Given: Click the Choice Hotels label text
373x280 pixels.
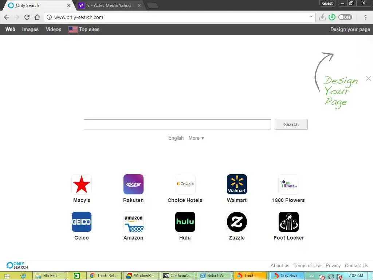Looking at the screenshot, I should click(x=185, y=200).
